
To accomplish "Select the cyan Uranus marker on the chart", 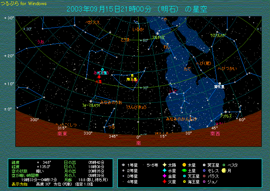I will tap(102, 69).
